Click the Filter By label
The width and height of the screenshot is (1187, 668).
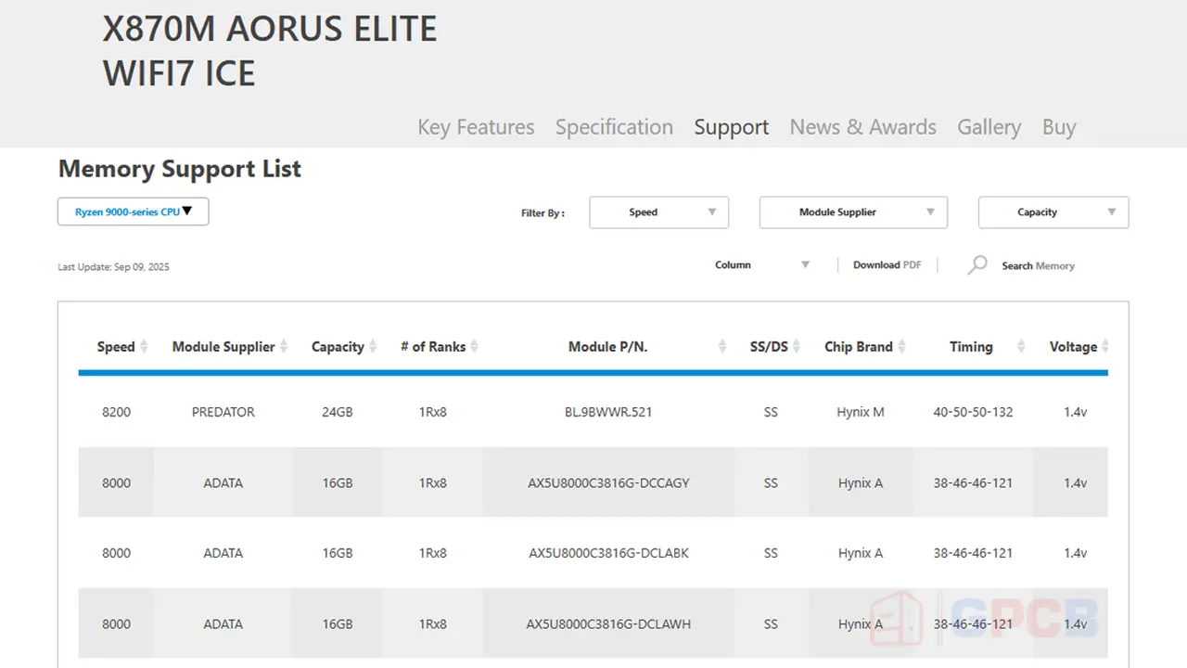tap(542, 213)
